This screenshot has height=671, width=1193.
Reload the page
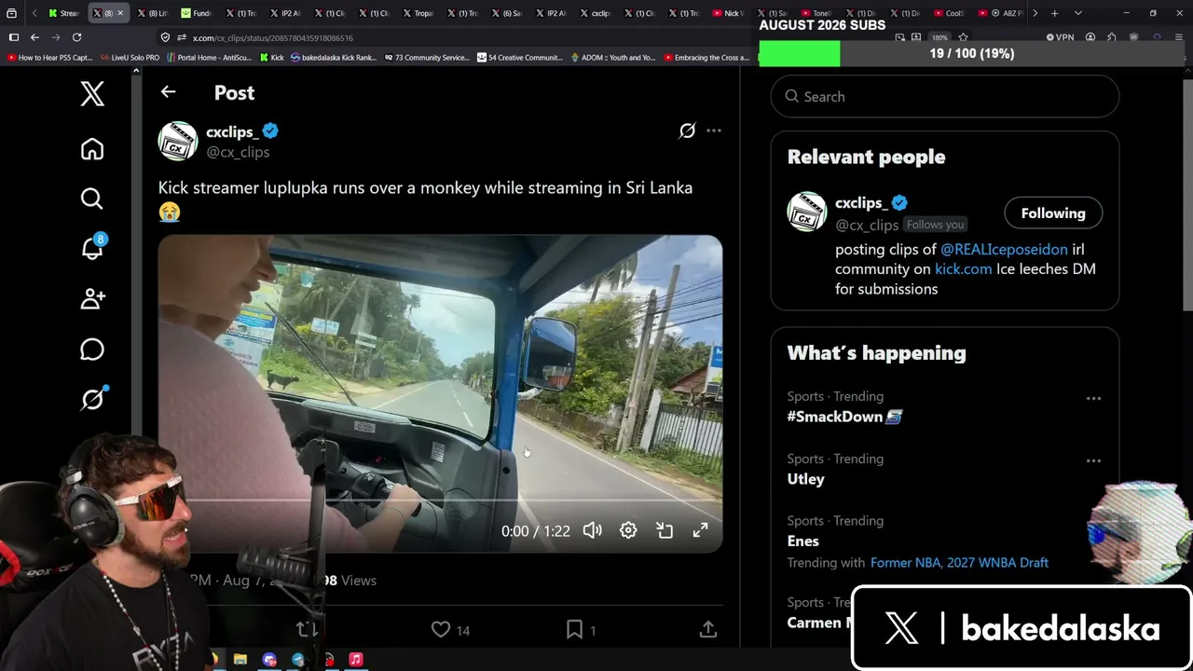76,37
